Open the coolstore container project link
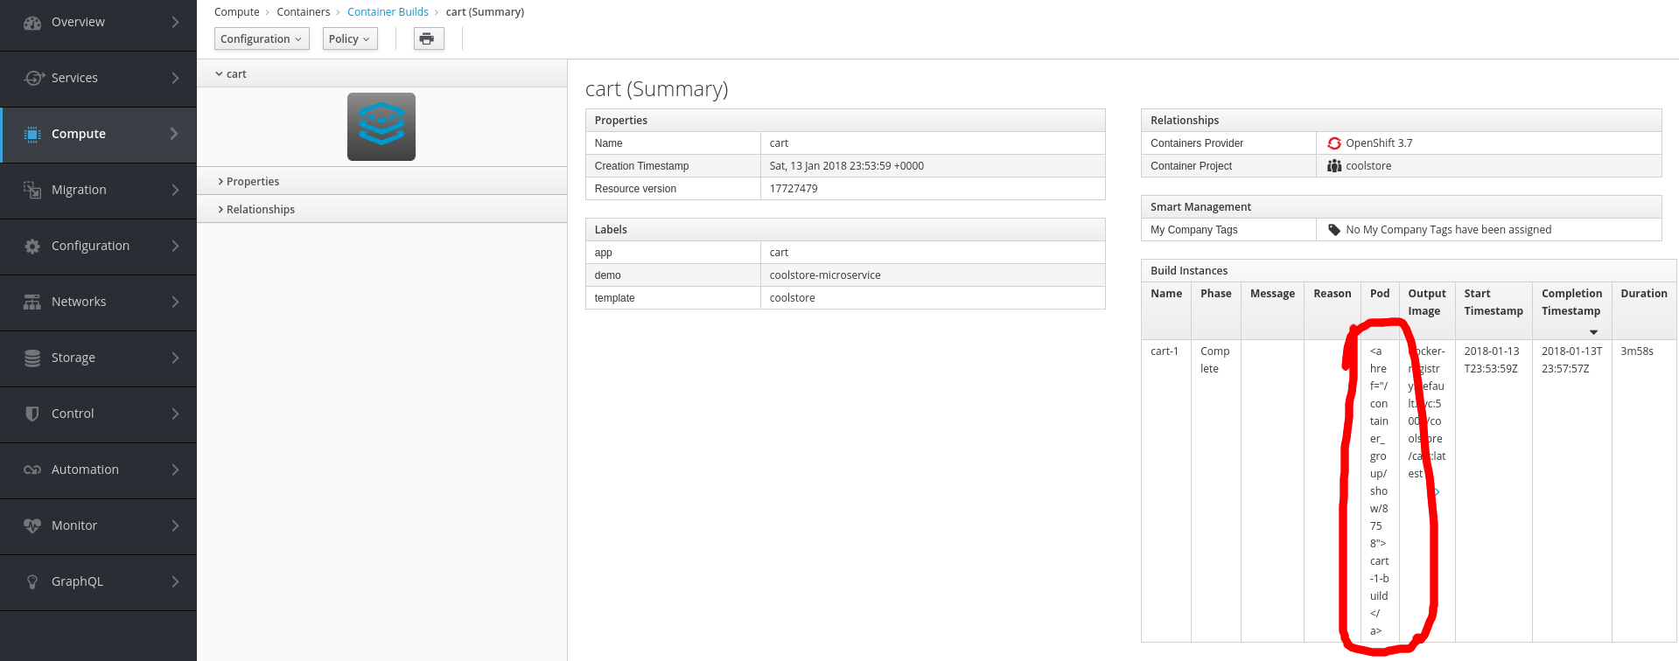The width and height of the screenshot is (1679, 661). [x=1368, y=166]
